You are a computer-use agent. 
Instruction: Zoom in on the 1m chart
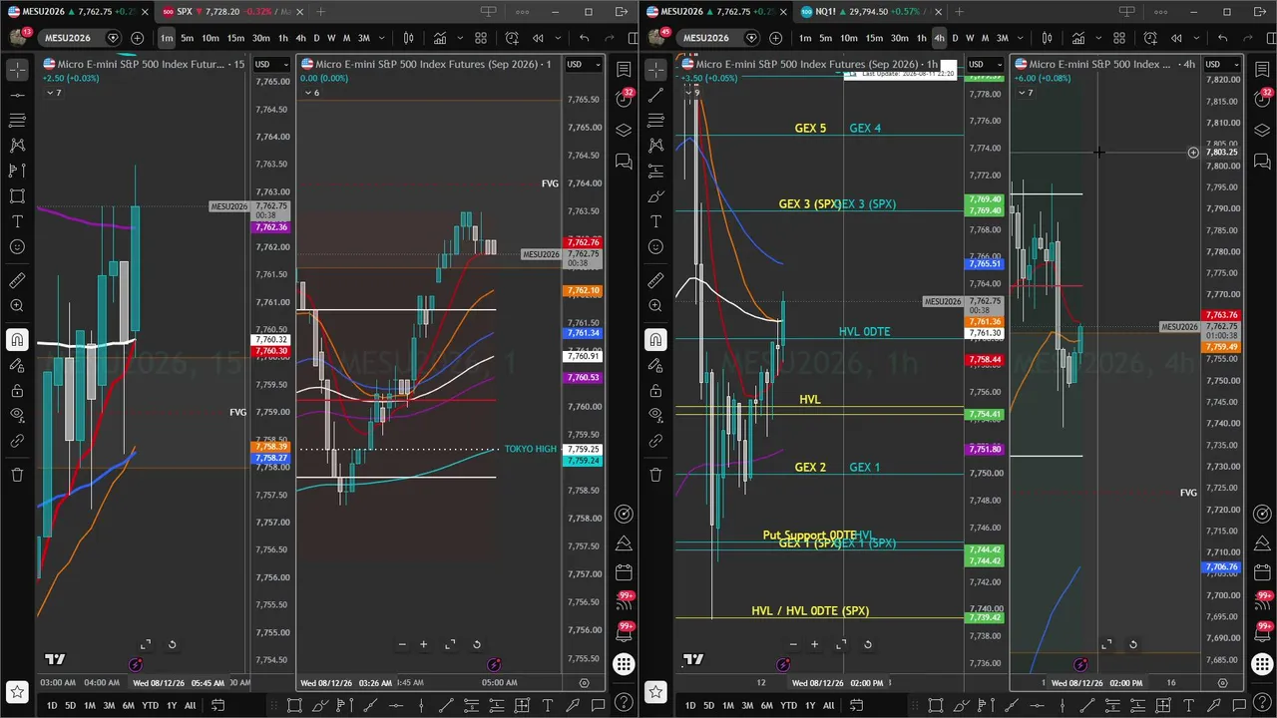(423, 644)
